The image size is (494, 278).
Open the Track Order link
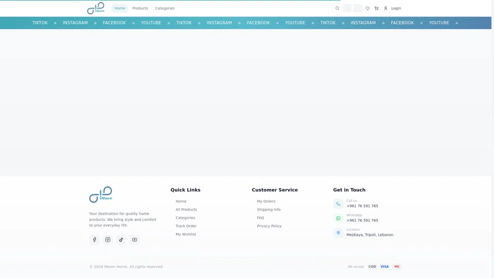coord(186,225)
